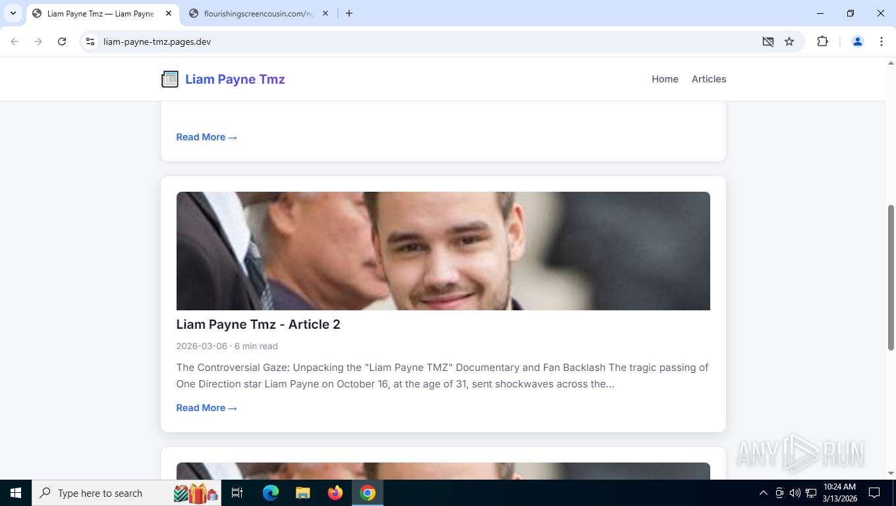Open the Windows Start menu

point(15,493)
